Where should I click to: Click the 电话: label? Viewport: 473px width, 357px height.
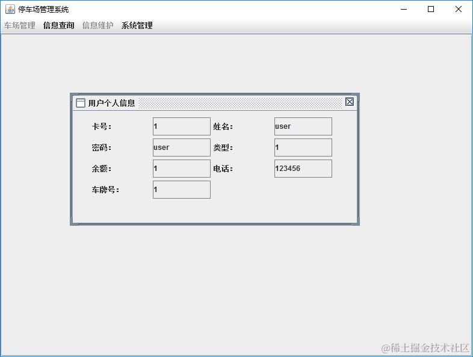[x=223, y=169]
